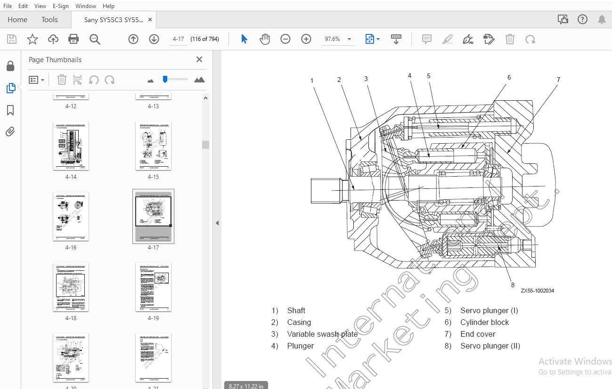Activate the Hand pan tool
612x389 pixels.
click(265, 39)
